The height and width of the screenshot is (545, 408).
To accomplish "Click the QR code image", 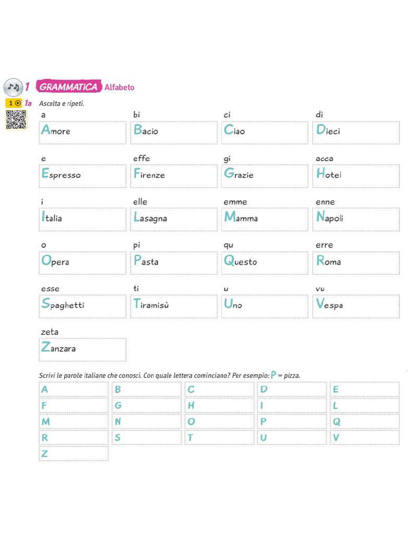I will (x=16, y=120).
